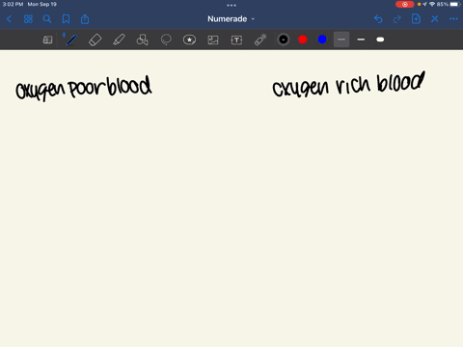Open the share and export menu
The height and width of the screenshot is (347, 463).
coord(85,19)
